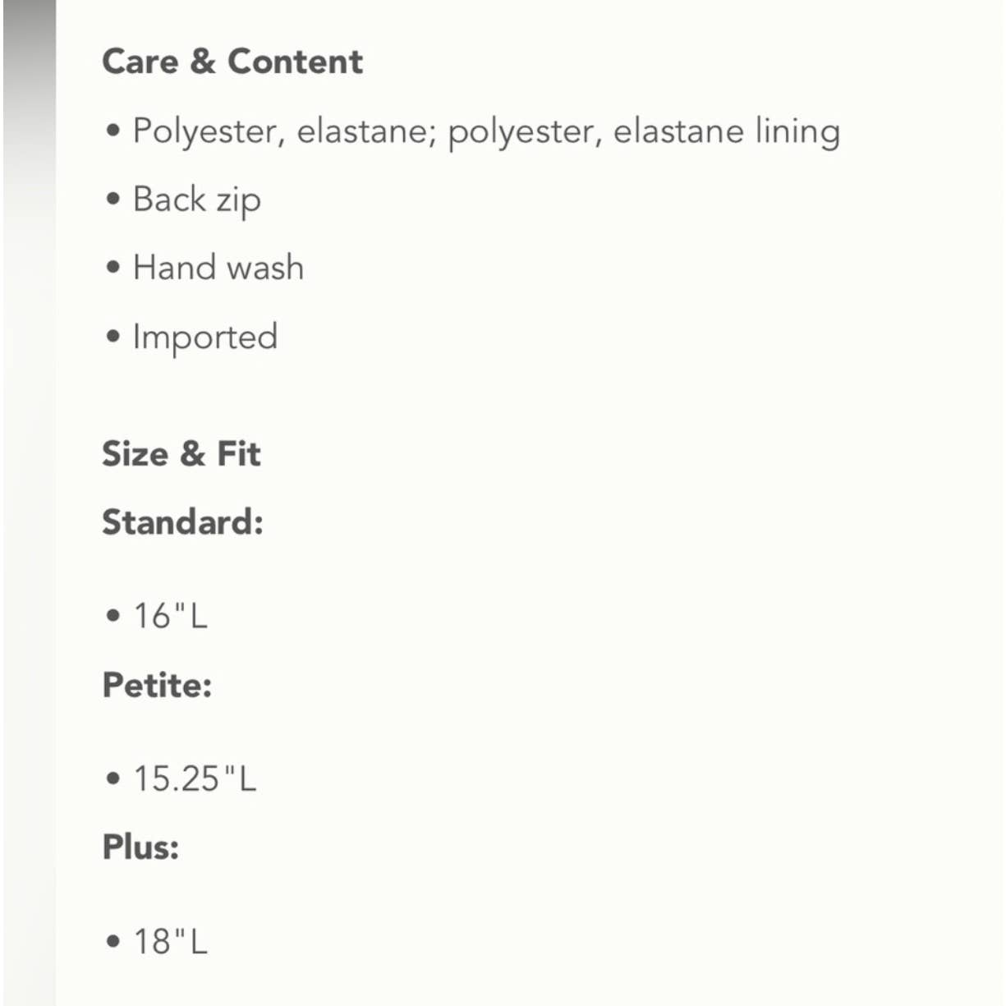Screen dimensions: 1006x1006
Task: Click the bullet before 18"L
Action: (113, 941)
